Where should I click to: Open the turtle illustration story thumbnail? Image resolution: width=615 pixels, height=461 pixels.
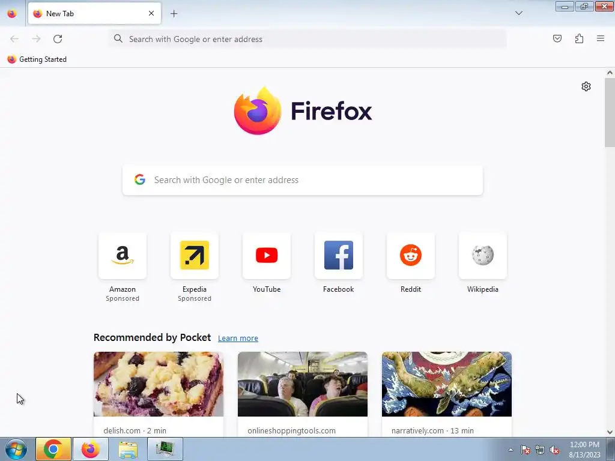tap(447, 384)
